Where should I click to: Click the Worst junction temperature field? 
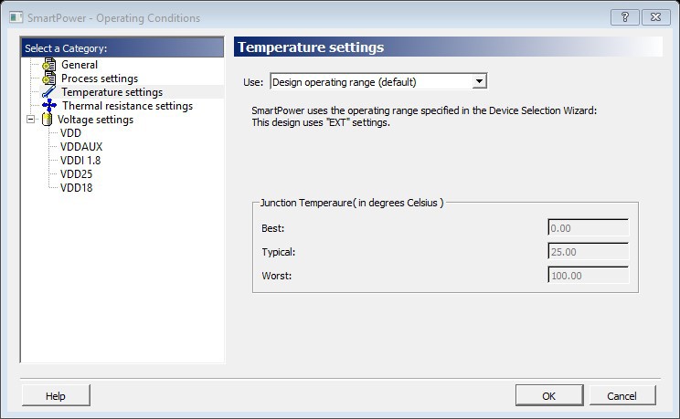[588, 273]
